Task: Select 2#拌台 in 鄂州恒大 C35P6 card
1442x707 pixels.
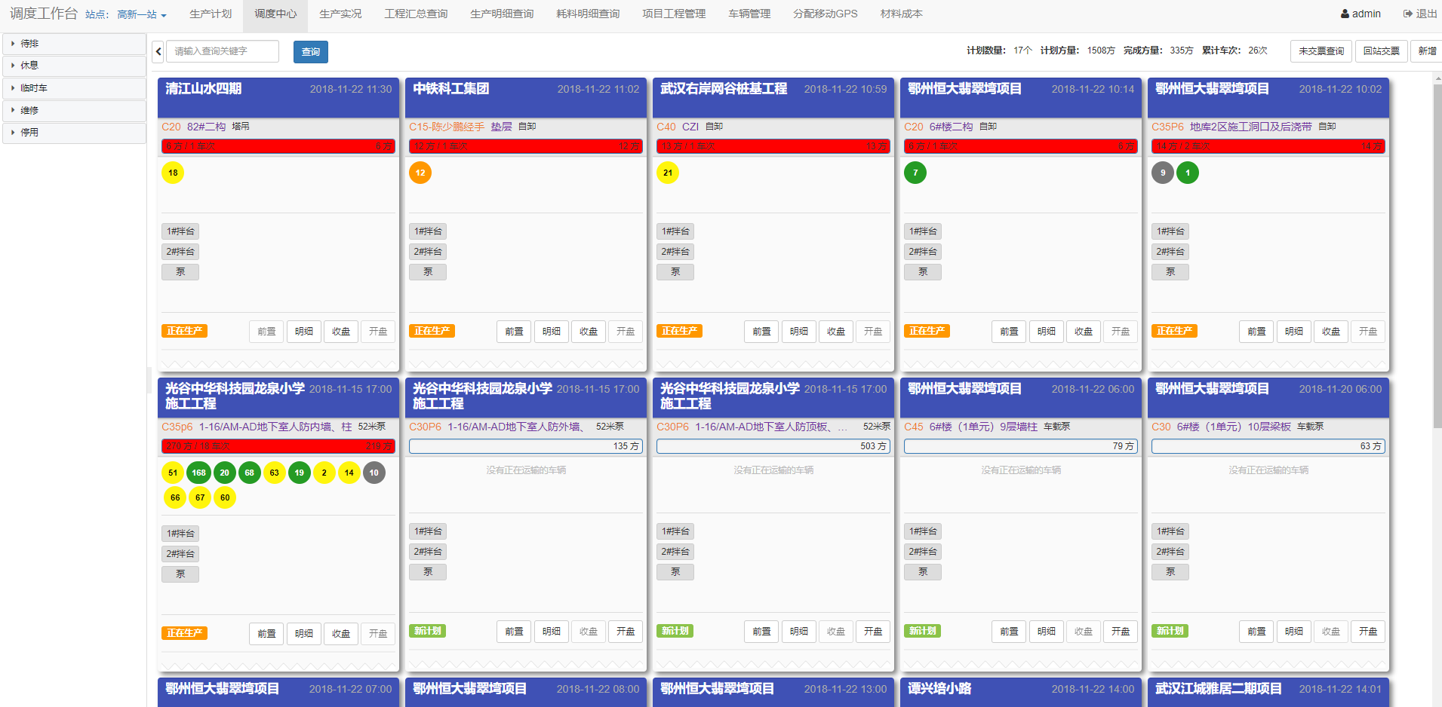Action: coord(1170,252)
